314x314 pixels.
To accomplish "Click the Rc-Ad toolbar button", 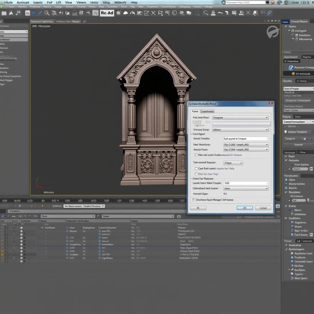I will click(x=107, y=13).
